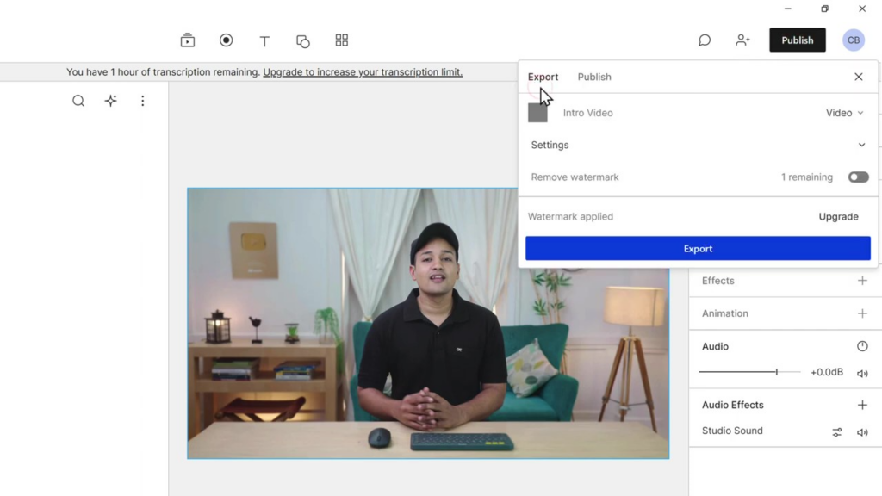Open the Shapes tool icon
882x496 pixels.
click(302, 40)
